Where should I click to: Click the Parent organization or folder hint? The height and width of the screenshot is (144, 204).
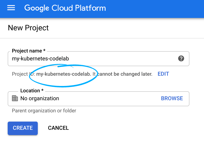[x=44, y=111]
